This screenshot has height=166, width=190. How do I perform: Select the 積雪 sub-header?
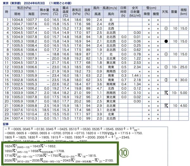coord(156,14)
